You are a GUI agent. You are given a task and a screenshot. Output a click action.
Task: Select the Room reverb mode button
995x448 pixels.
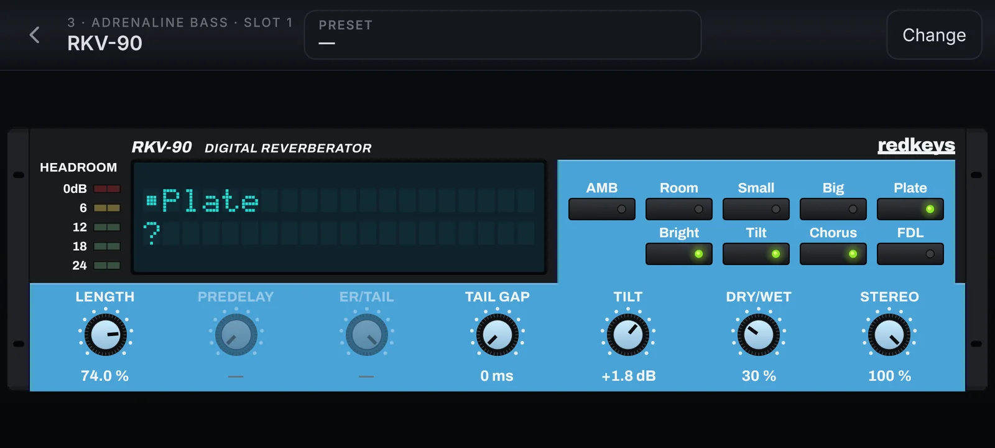(x=679, y=209)
